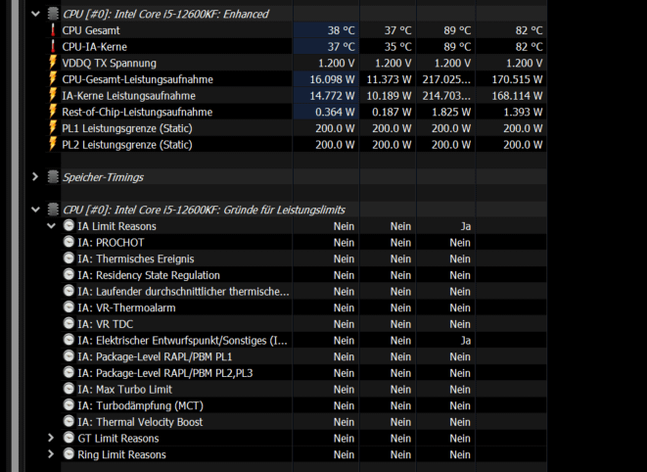Select the IA: VR-Thermoalarm row label
Screen dimensions: 647x472
click(x=126, y=307)
